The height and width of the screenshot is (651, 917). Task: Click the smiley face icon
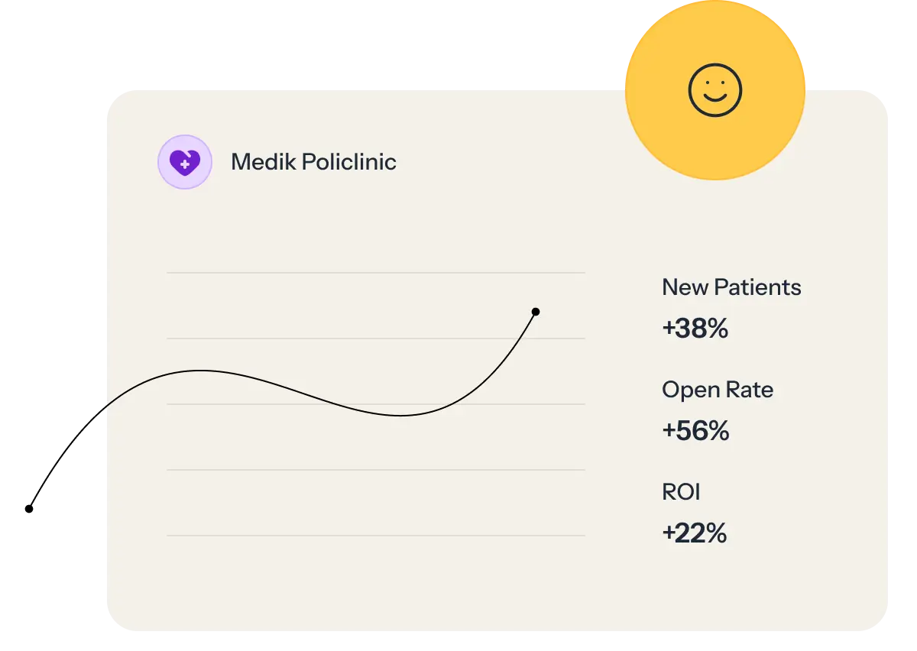pyautogui.click(x=714, y=90)
